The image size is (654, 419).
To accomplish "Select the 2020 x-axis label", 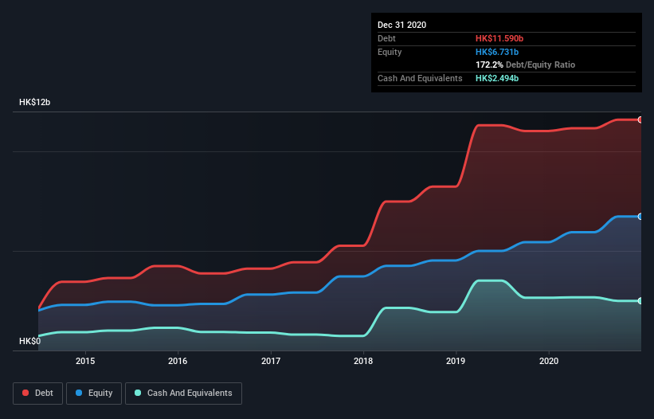I will point(549,361).
